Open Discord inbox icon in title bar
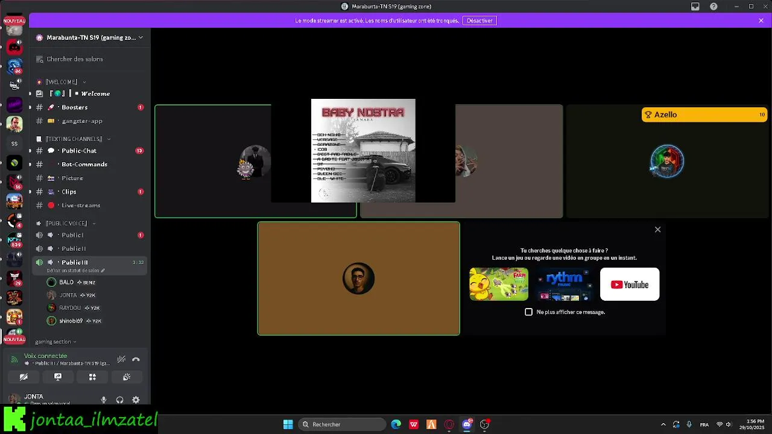Image resolution: width=772 pixels, height=434 pixels. tap(695, 7)
